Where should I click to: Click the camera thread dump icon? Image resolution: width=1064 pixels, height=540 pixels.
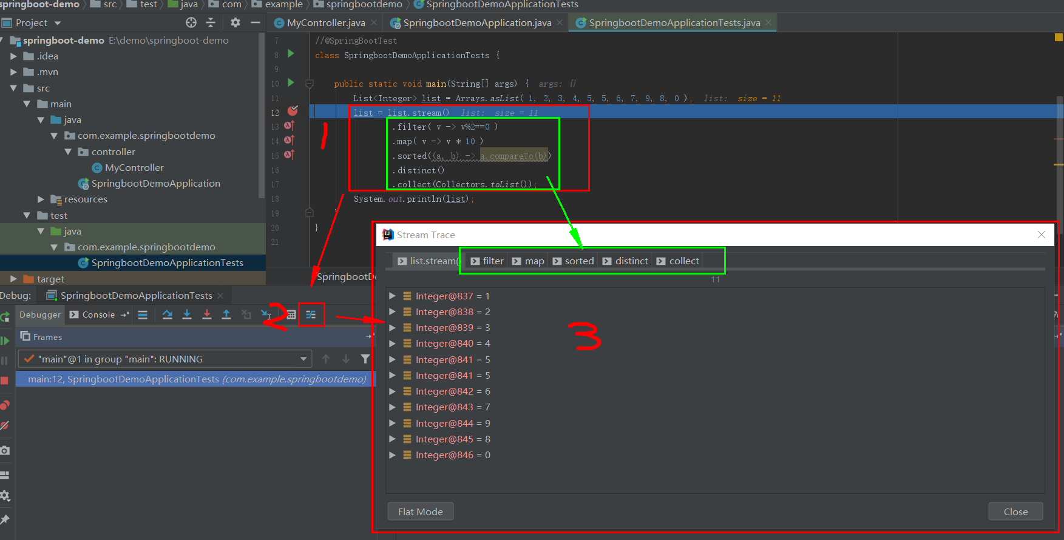click(x=4, y=450)
